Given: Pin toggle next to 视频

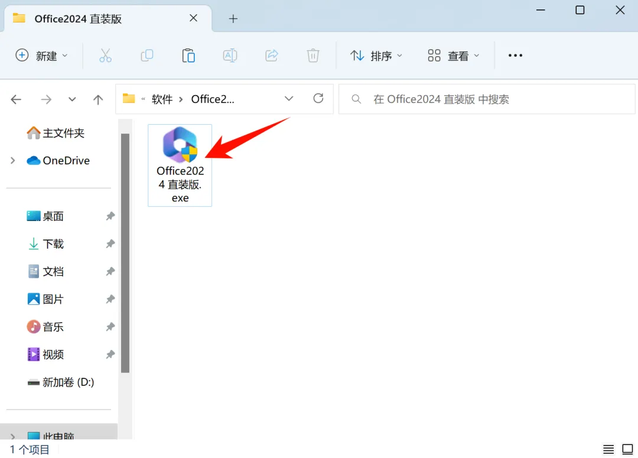Looking at the screenshot, I should click(x=110, y=355).
